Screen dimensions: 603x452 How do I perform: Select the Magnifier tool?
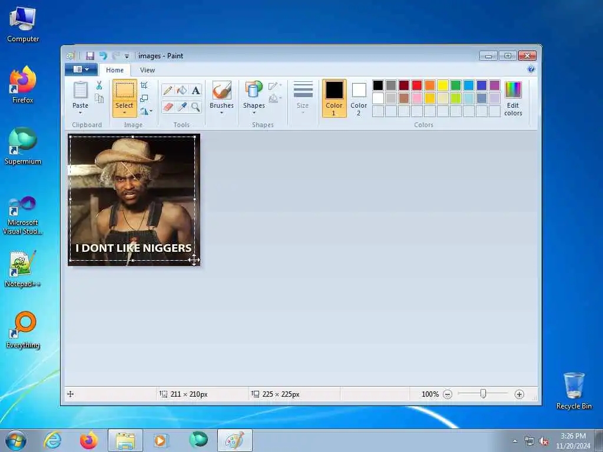[196, 107]
